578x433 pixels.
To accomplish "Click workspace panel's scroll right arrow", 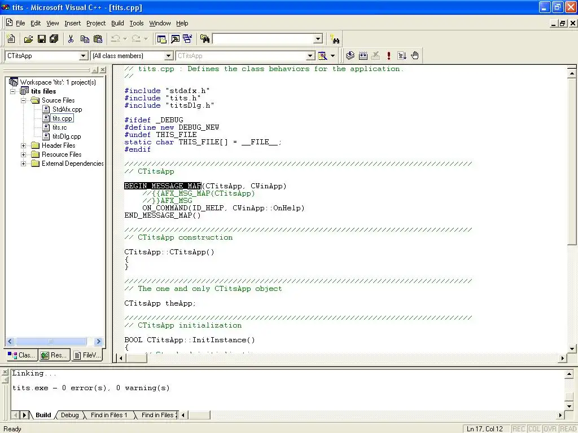I will click(98, 341).
